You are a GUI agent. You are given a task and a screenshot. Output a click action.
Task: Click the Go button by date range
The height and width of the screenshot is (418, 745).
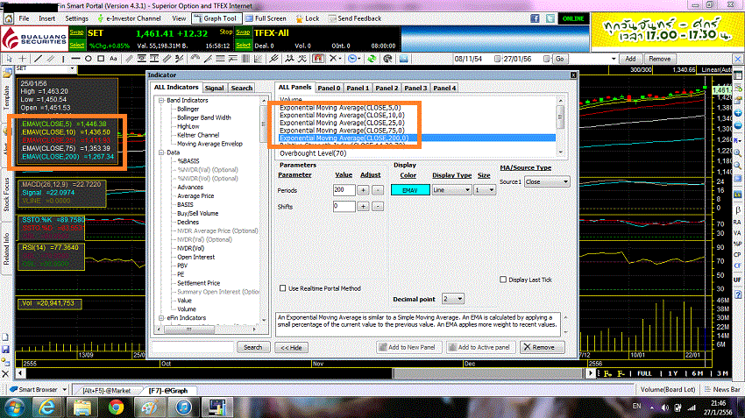560,59
